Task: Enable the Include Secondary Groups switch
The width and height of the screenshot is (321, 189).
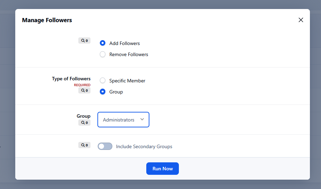Action: coord(105,146)
